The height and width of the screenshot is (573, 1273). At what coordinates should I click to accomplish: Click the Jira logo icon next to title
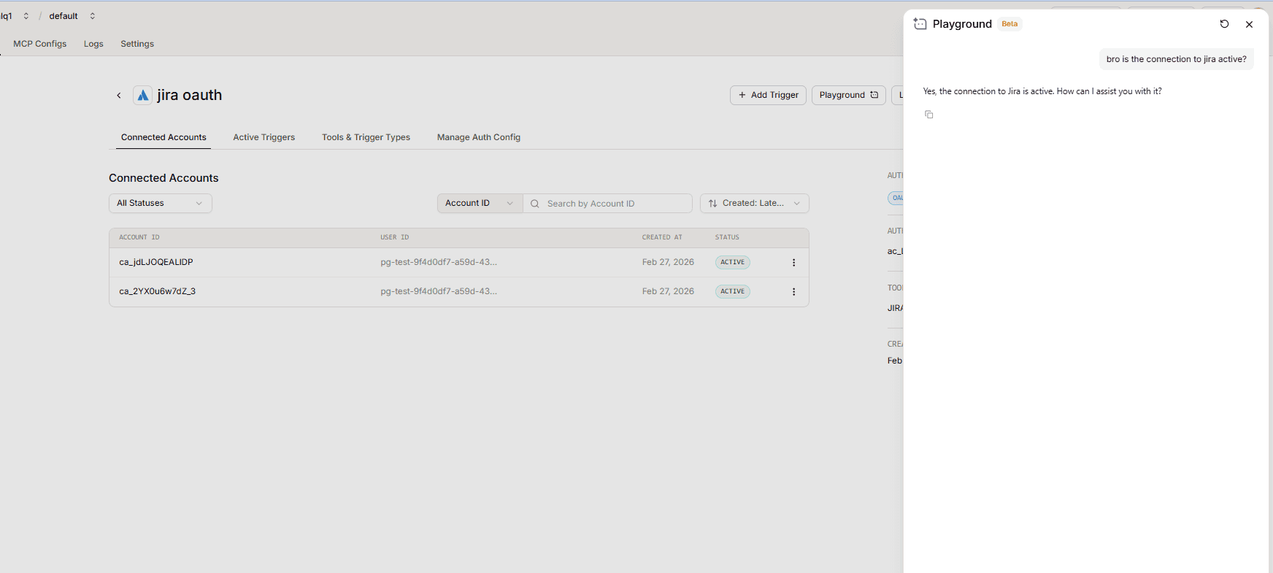pos(143,96)
